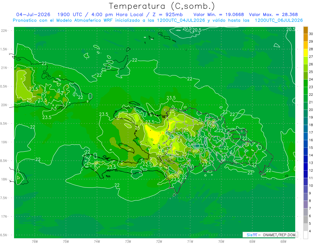Select the date text "04-Jul-2026"

tap(33, 15)
